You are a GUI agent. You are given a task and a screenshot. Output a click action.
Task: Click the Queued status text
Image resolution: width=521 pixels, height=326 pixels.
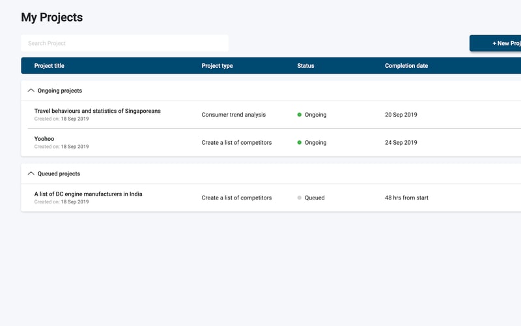[315, 198]
